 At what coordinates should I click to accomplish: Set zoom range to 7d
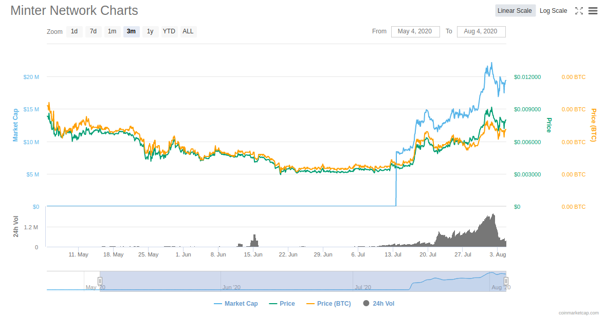pos(93,31)
